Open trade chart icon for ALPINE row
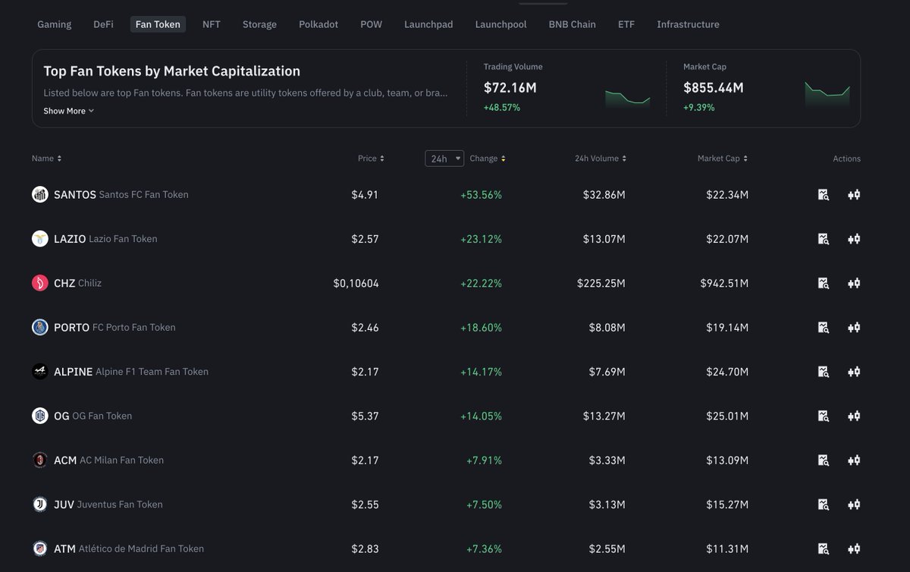This screenshot has width=910, height=572. pyautogui.click(x=854, y=372)
